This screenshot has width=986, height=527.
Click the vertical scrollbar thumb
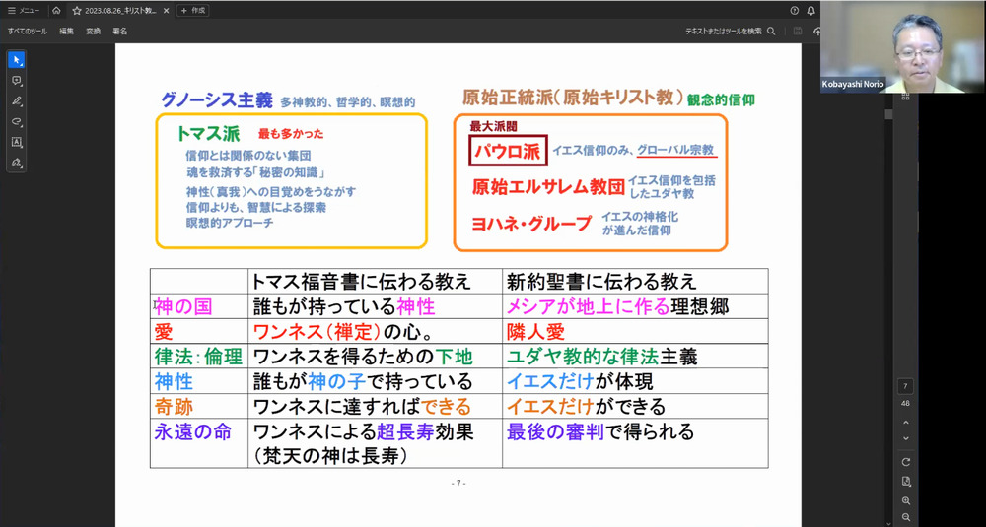click(x=888, y=114)
